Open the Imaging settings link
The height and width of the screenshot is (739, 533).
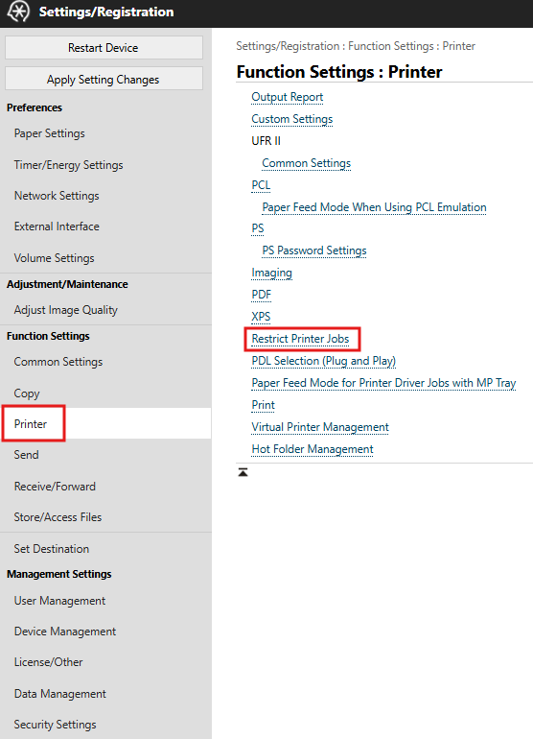pos(271,273)
